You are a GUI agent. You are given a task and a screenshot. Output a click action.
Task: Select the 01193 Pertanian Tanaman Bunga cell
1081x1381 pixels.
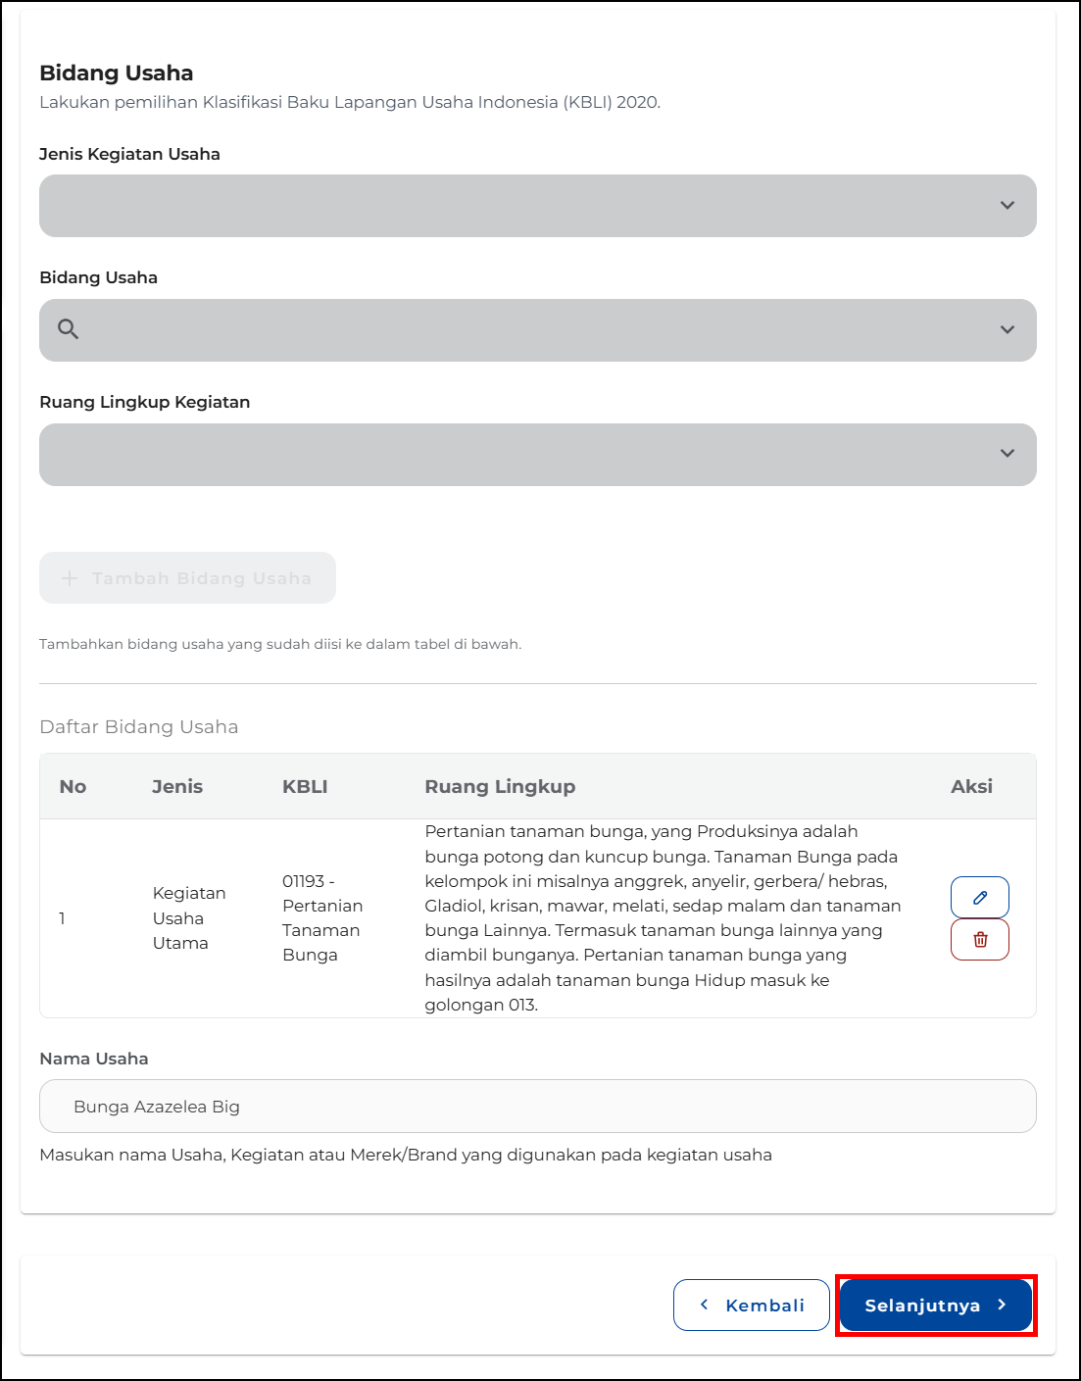322,917
